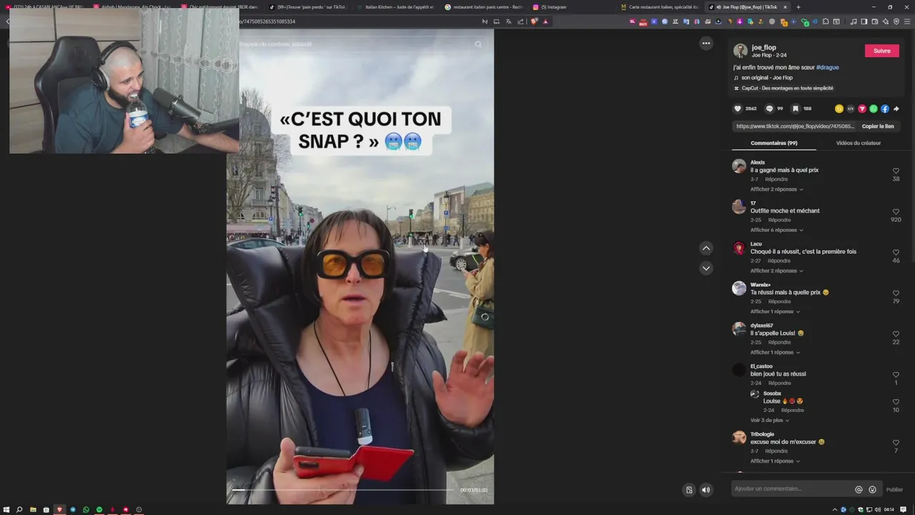The height and width of the screenshot is (515, 915).
Task: Follow joe_flop with Suivre button
Action: (882, 51)
